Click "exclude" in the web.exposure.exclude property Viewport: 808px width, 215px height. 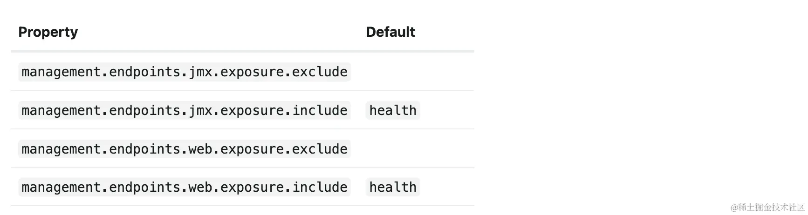point(320,149)
